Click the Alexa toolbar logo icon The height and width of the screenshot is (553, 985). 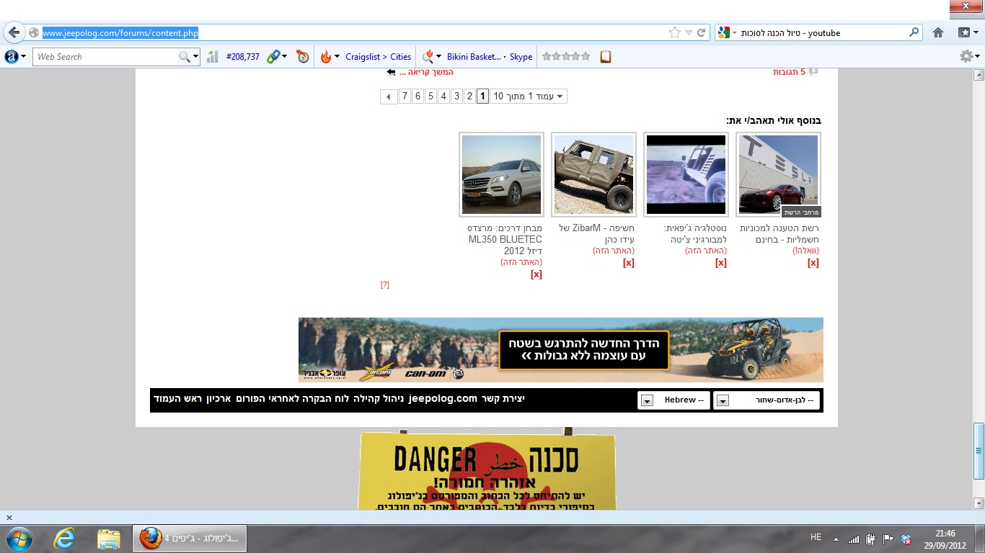point(12,57)
